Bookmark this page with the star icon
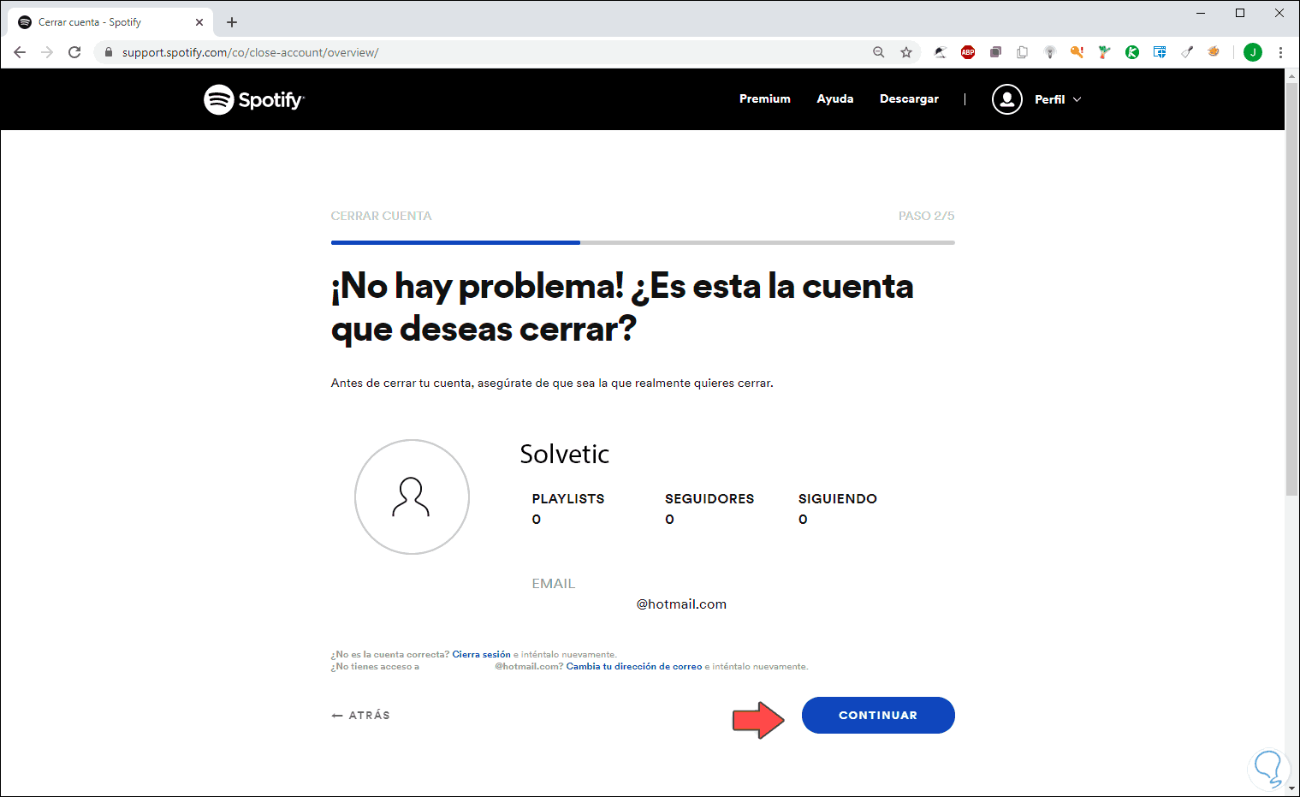1300x797 pixels. pos(906,52)
